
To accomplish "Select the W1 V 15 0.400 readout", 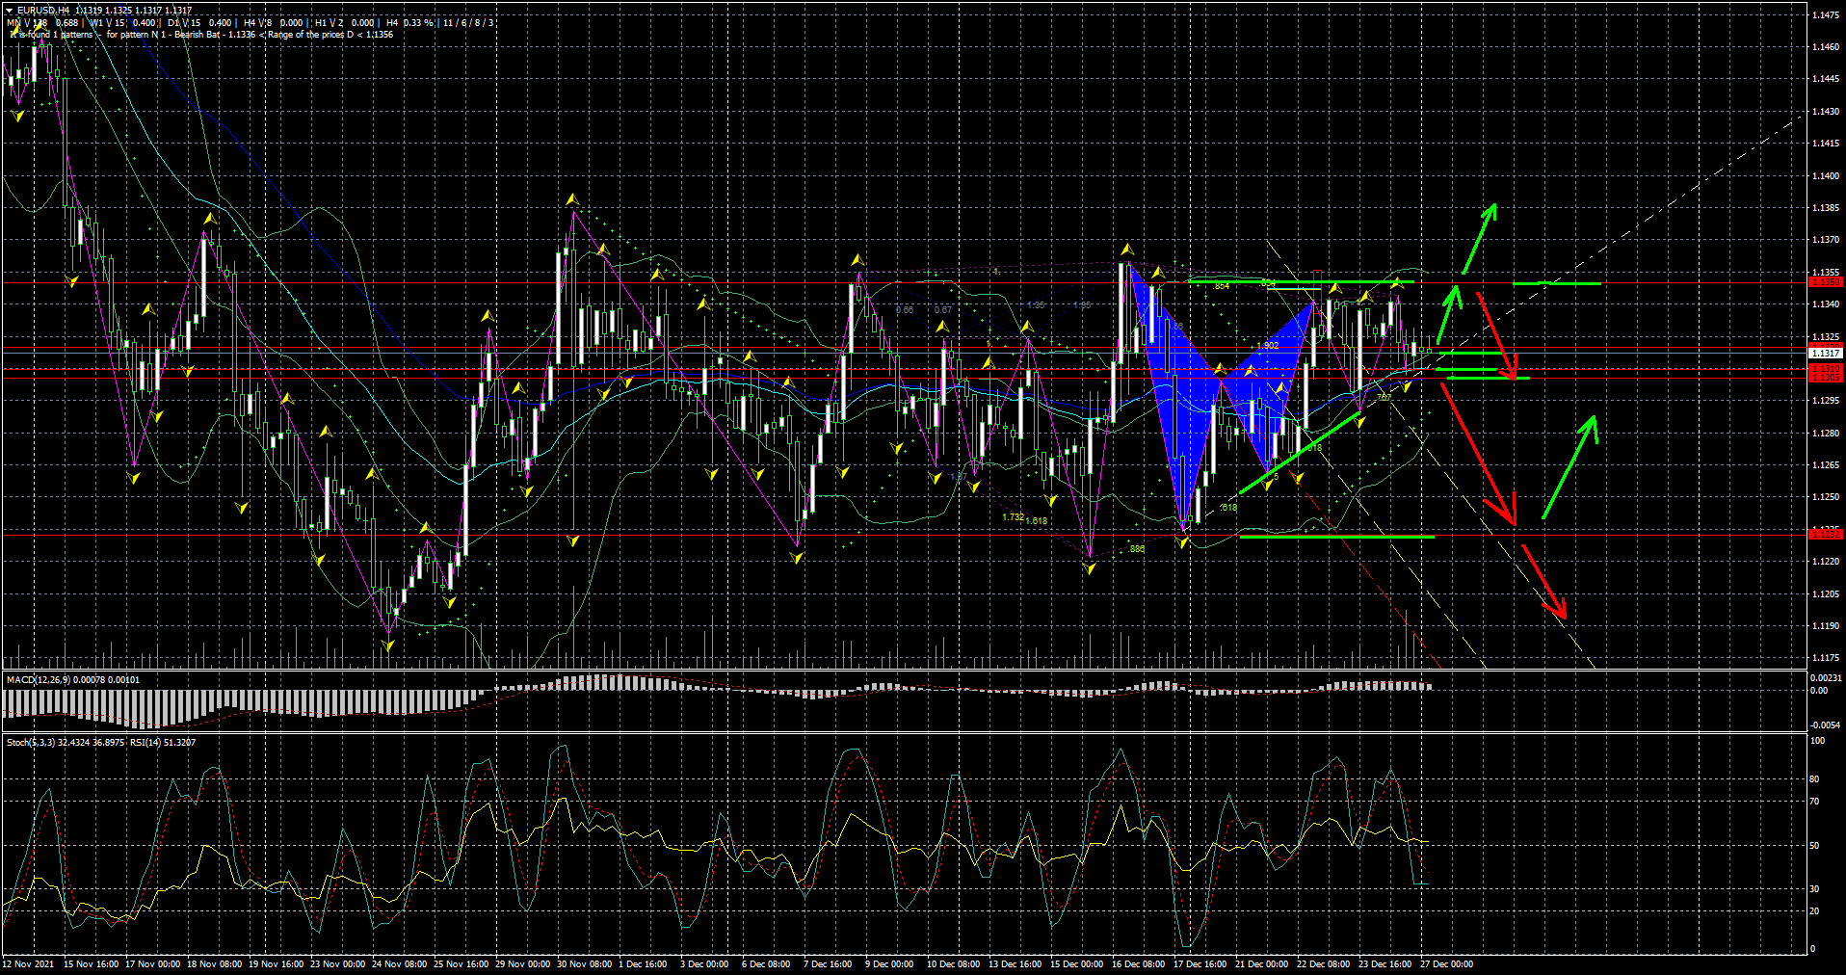I will tap(124, 23).
